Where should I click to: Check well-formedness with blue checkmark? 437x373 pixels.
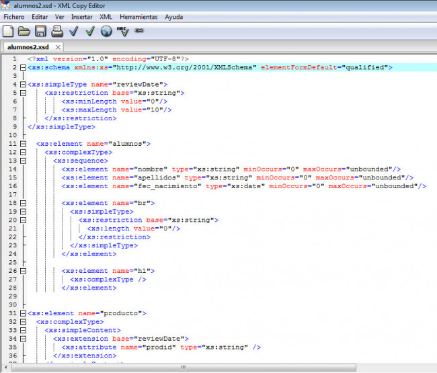[73, 31]
